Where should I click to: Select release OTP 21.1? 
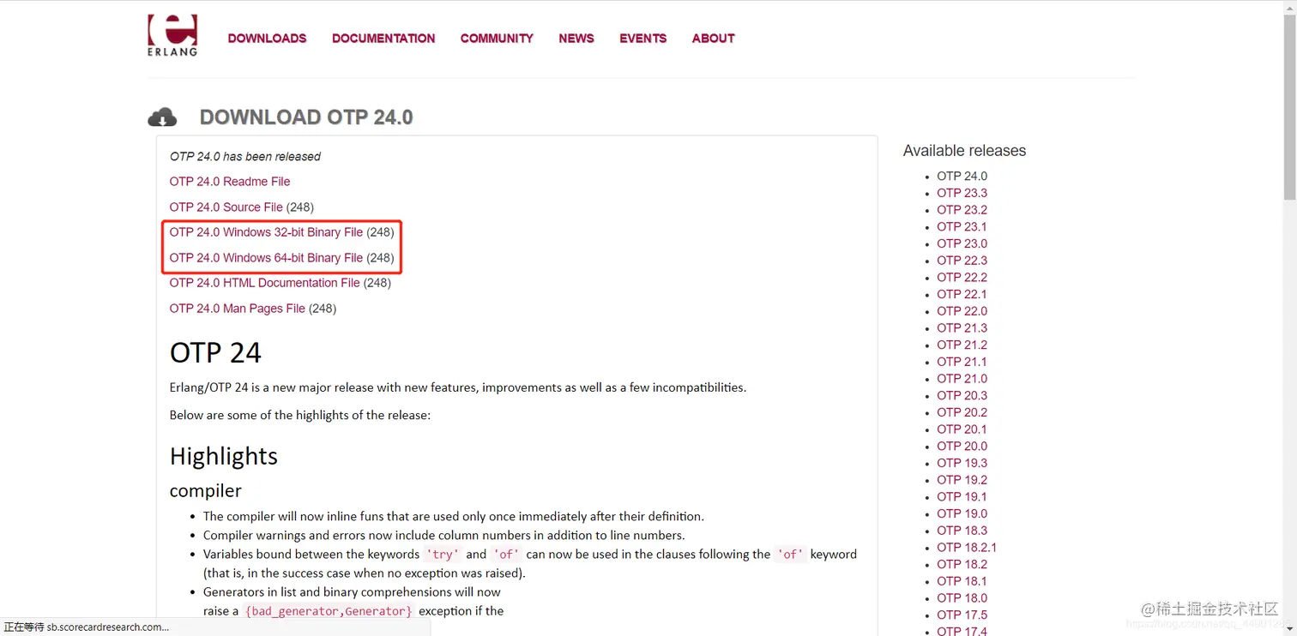pos(962,362)
